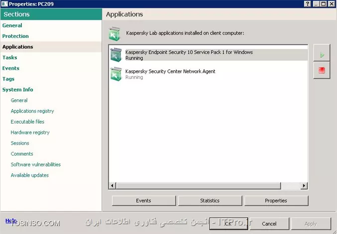Viewport: 337px width, 234px height.
Task: Click the Kaspersky Endpoint Security list icon
Action: [116, 55]
